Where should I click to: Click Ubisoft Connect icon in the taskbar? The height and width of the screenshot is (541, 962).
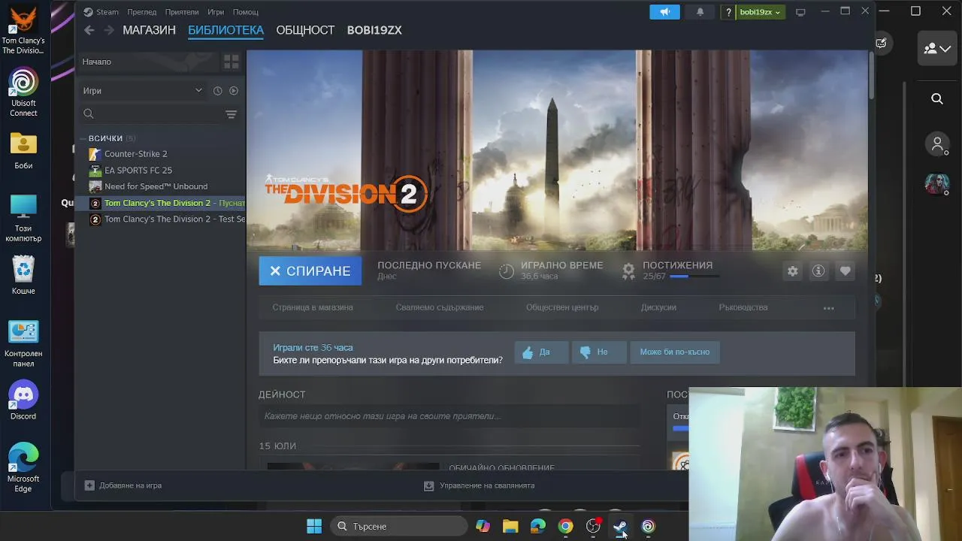[648, 526]
